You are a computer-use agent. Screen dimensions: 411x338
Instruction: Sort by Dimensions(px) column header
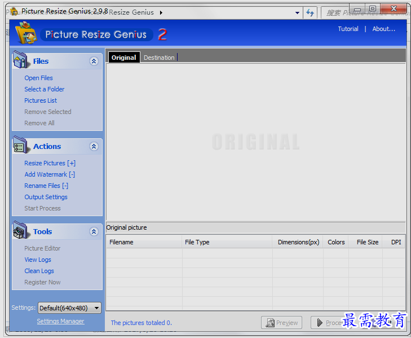(x=298, y=242)
